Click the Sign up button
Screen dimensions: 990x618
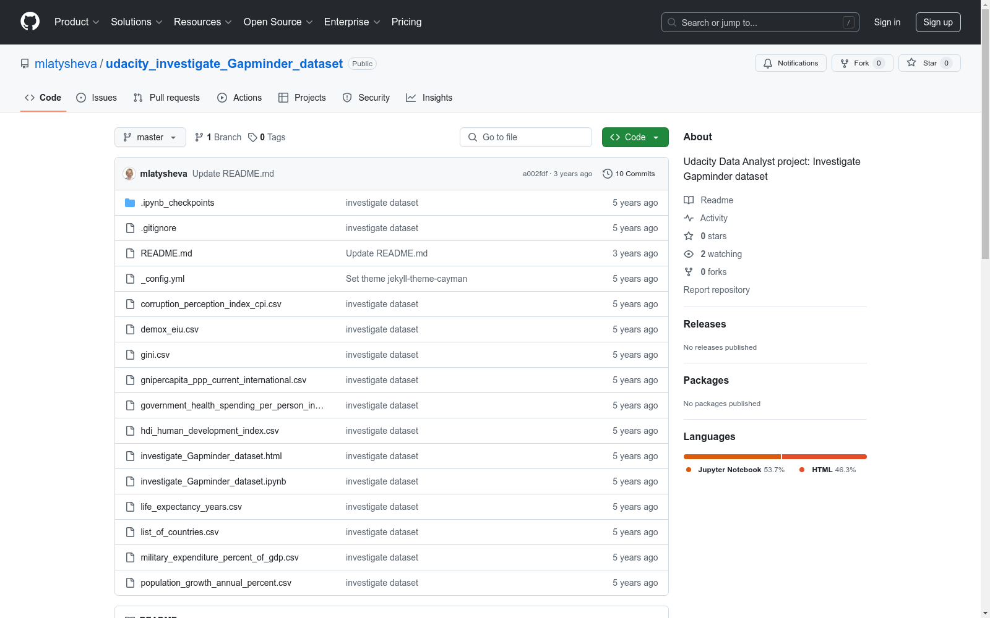(x=938, y=22)
